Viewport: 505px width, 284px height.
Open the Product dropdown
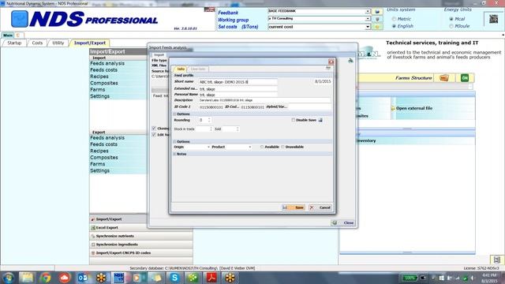point(249,147)
